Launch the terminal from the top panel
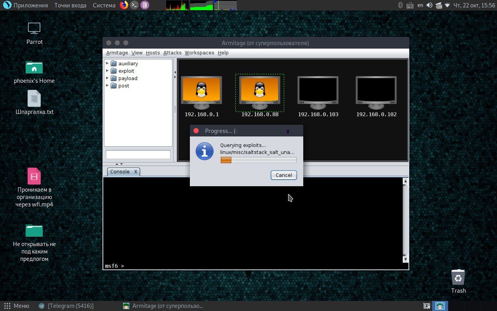497x311 pixels. pos(134,5)
